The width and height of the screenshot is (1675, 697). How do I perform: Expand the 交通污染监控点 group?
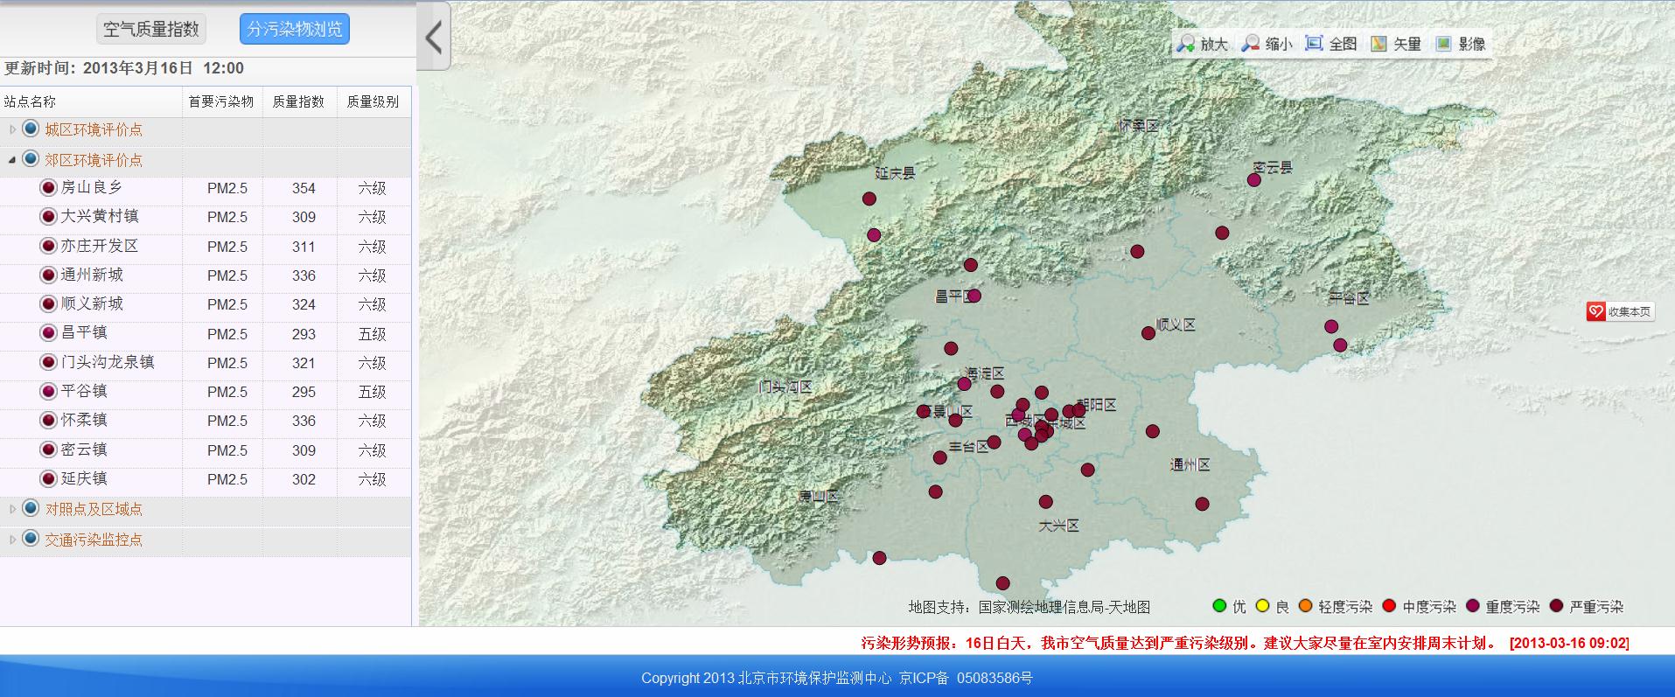pos(12,540)
